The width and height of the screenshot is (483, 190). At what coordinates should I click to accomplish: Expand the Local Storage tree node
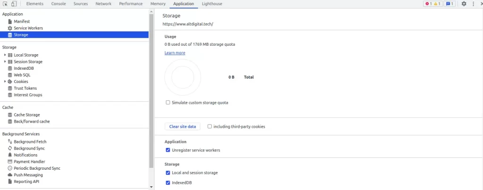coord(5,55)
